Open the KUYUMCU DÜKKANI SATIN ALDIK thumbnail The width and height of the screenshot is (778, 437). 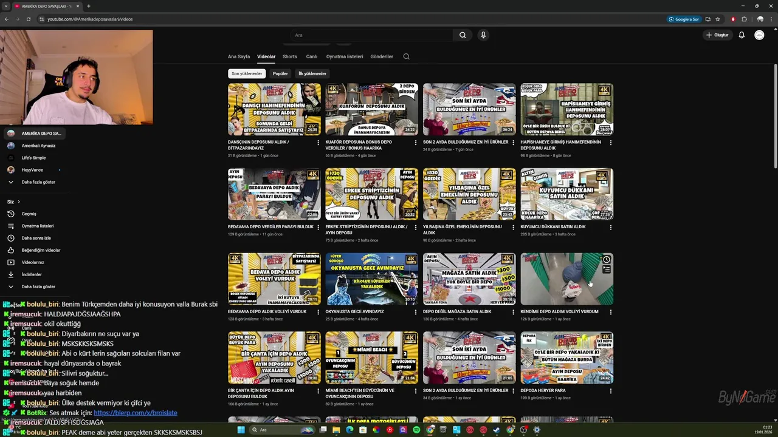[x=566, y=194]
